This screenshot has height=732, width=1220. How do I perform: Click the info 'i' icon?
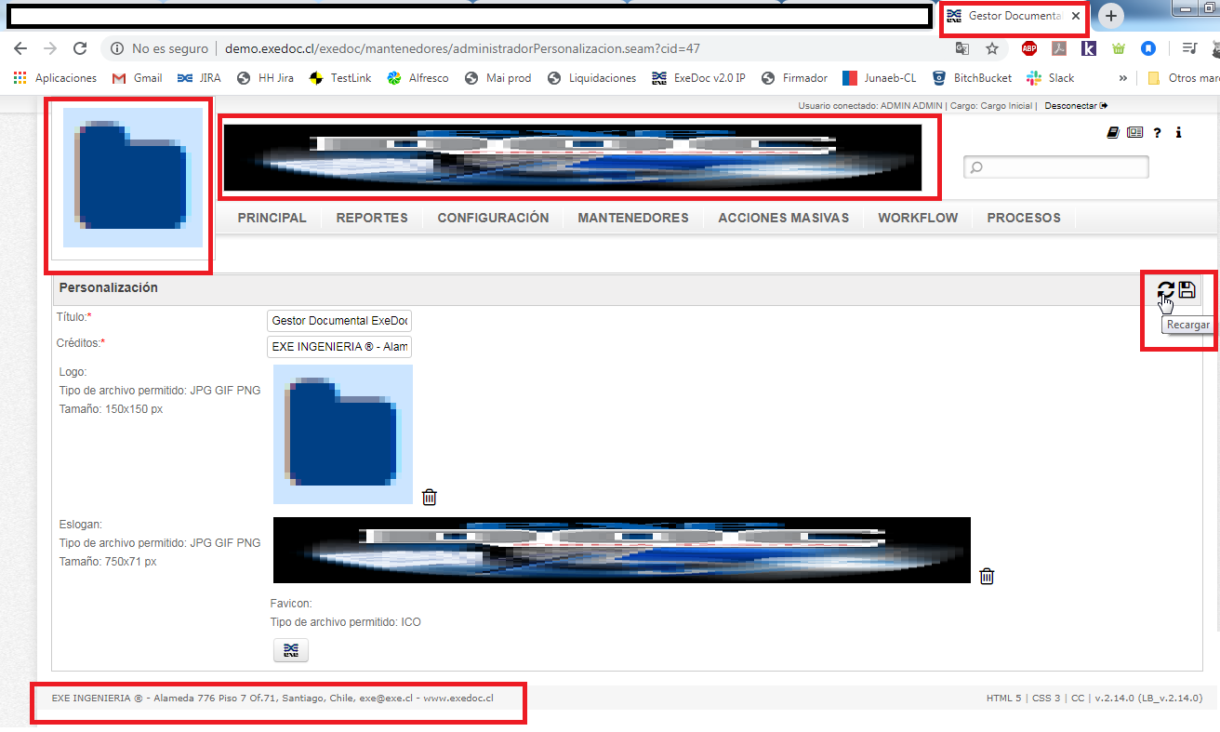pos(1178,133)
